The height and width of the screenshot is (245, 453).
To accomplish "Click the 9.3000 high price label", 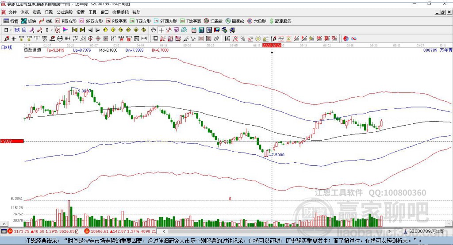I will point(84,91).
